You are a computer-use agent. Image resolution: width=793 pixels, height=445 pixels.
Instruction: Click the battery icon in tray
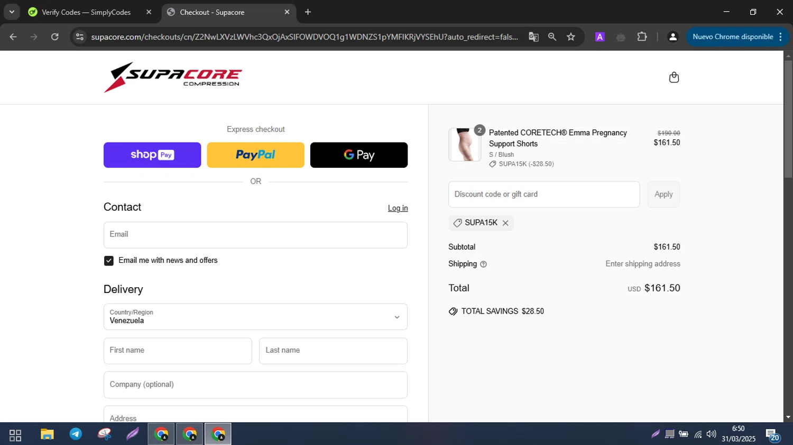(x=684, y=434)
